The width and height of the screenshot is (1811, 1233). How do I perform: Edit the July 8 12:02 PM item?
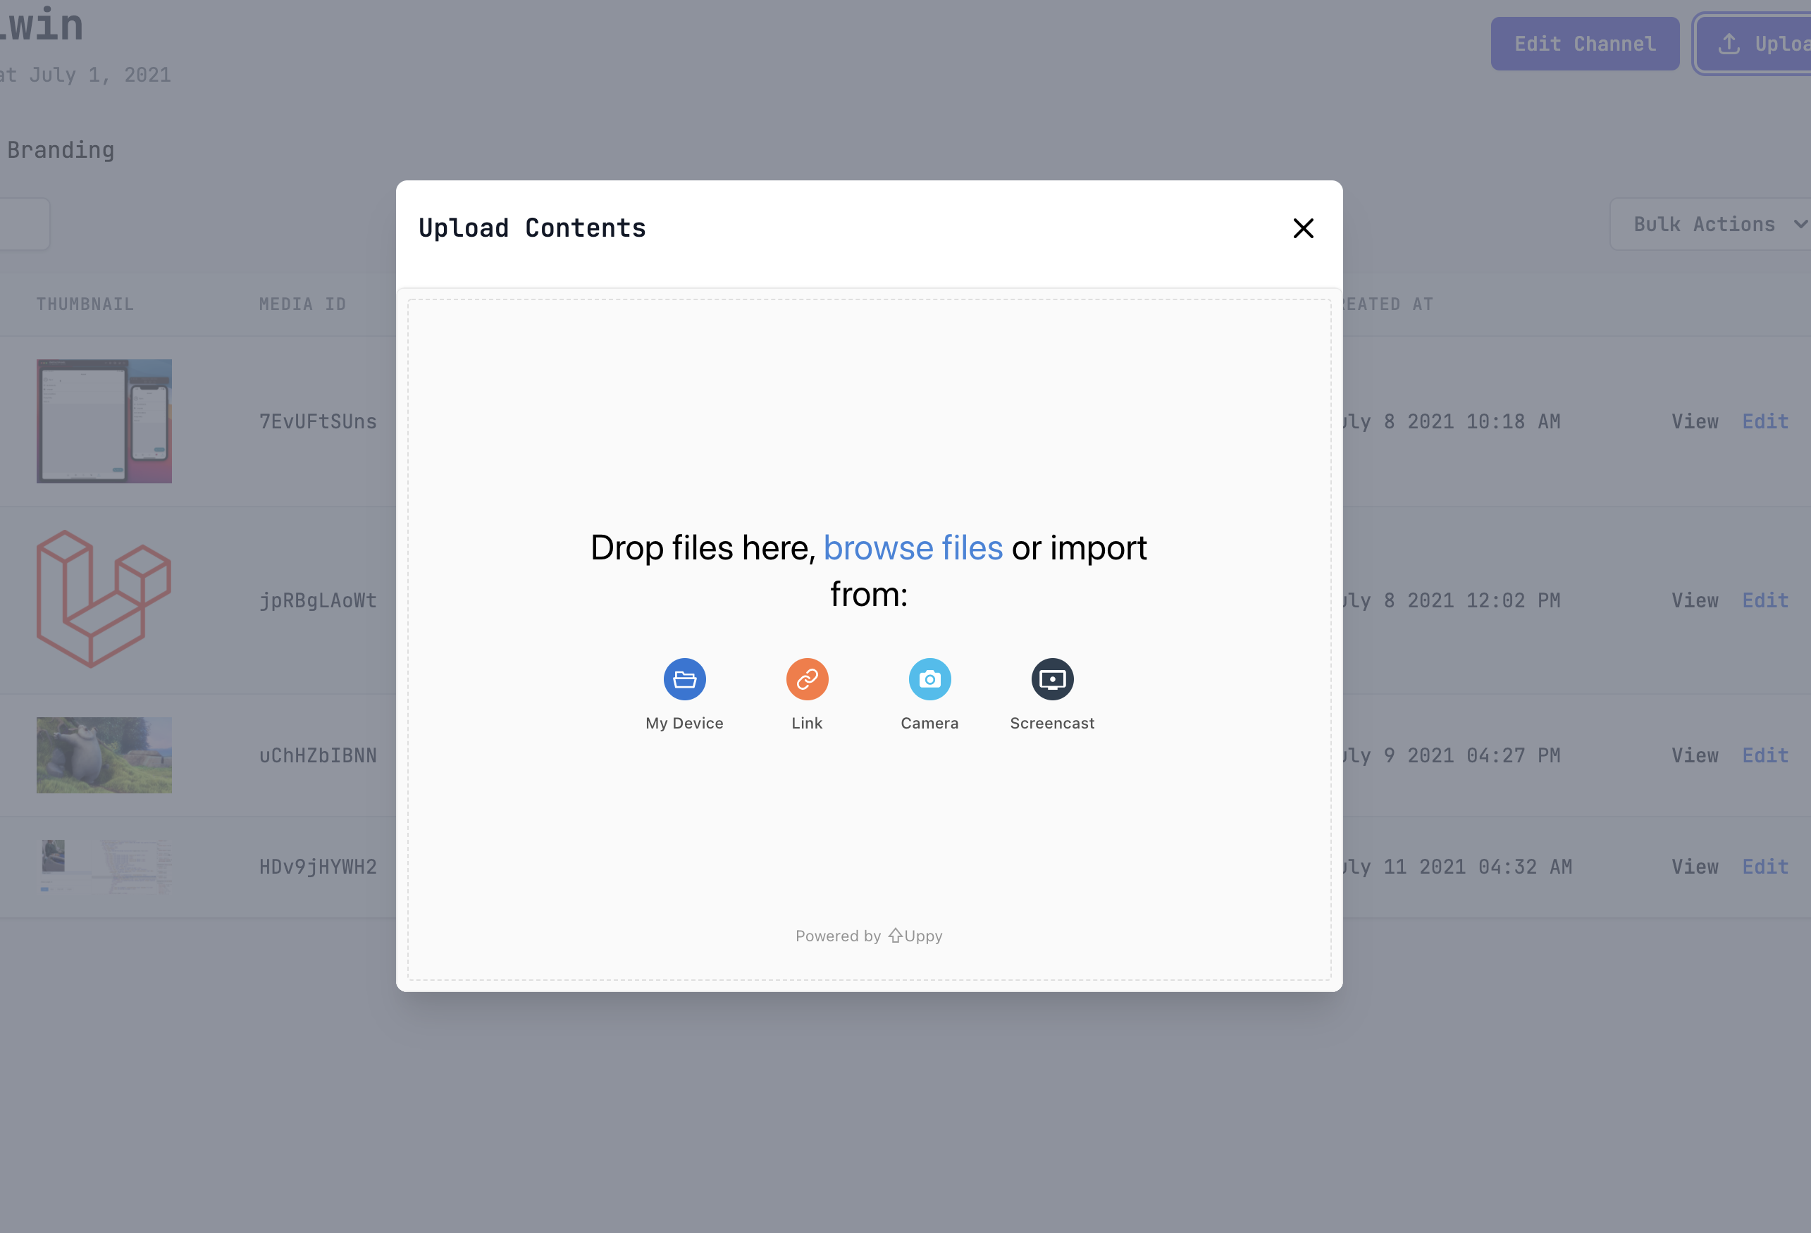click(x=1765, y=600)
